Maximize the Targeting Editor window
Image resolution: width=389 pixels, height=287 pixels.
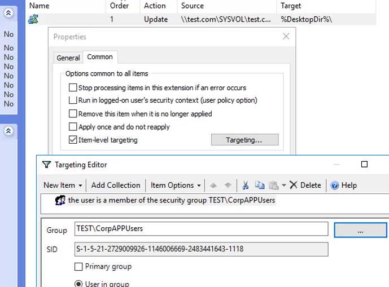364,164
